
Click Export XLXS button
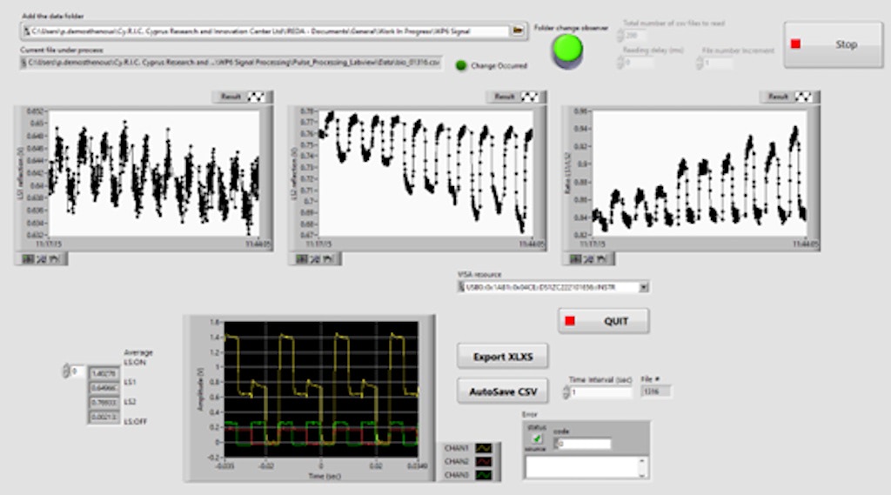(502, 357)
